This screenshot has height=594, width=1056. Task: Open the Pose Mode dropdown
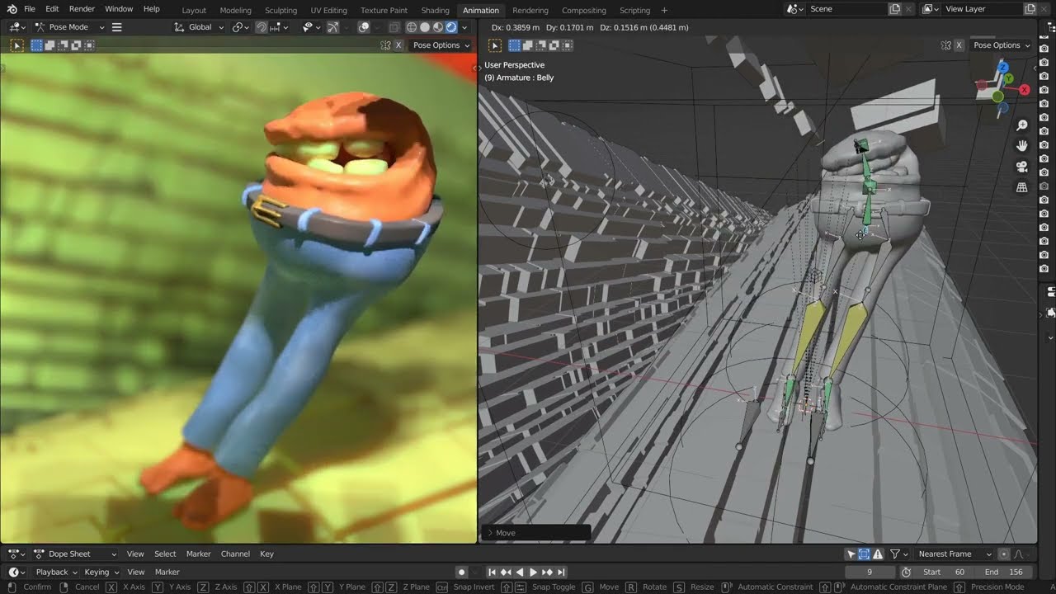(x=69, y=26)
